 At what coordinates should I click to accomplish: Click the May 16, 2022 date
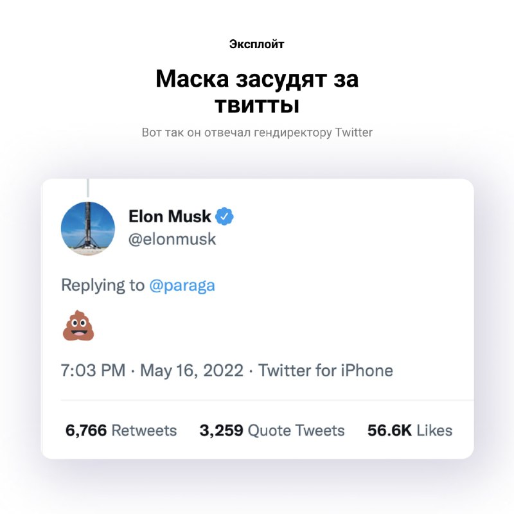pos(191,371)
